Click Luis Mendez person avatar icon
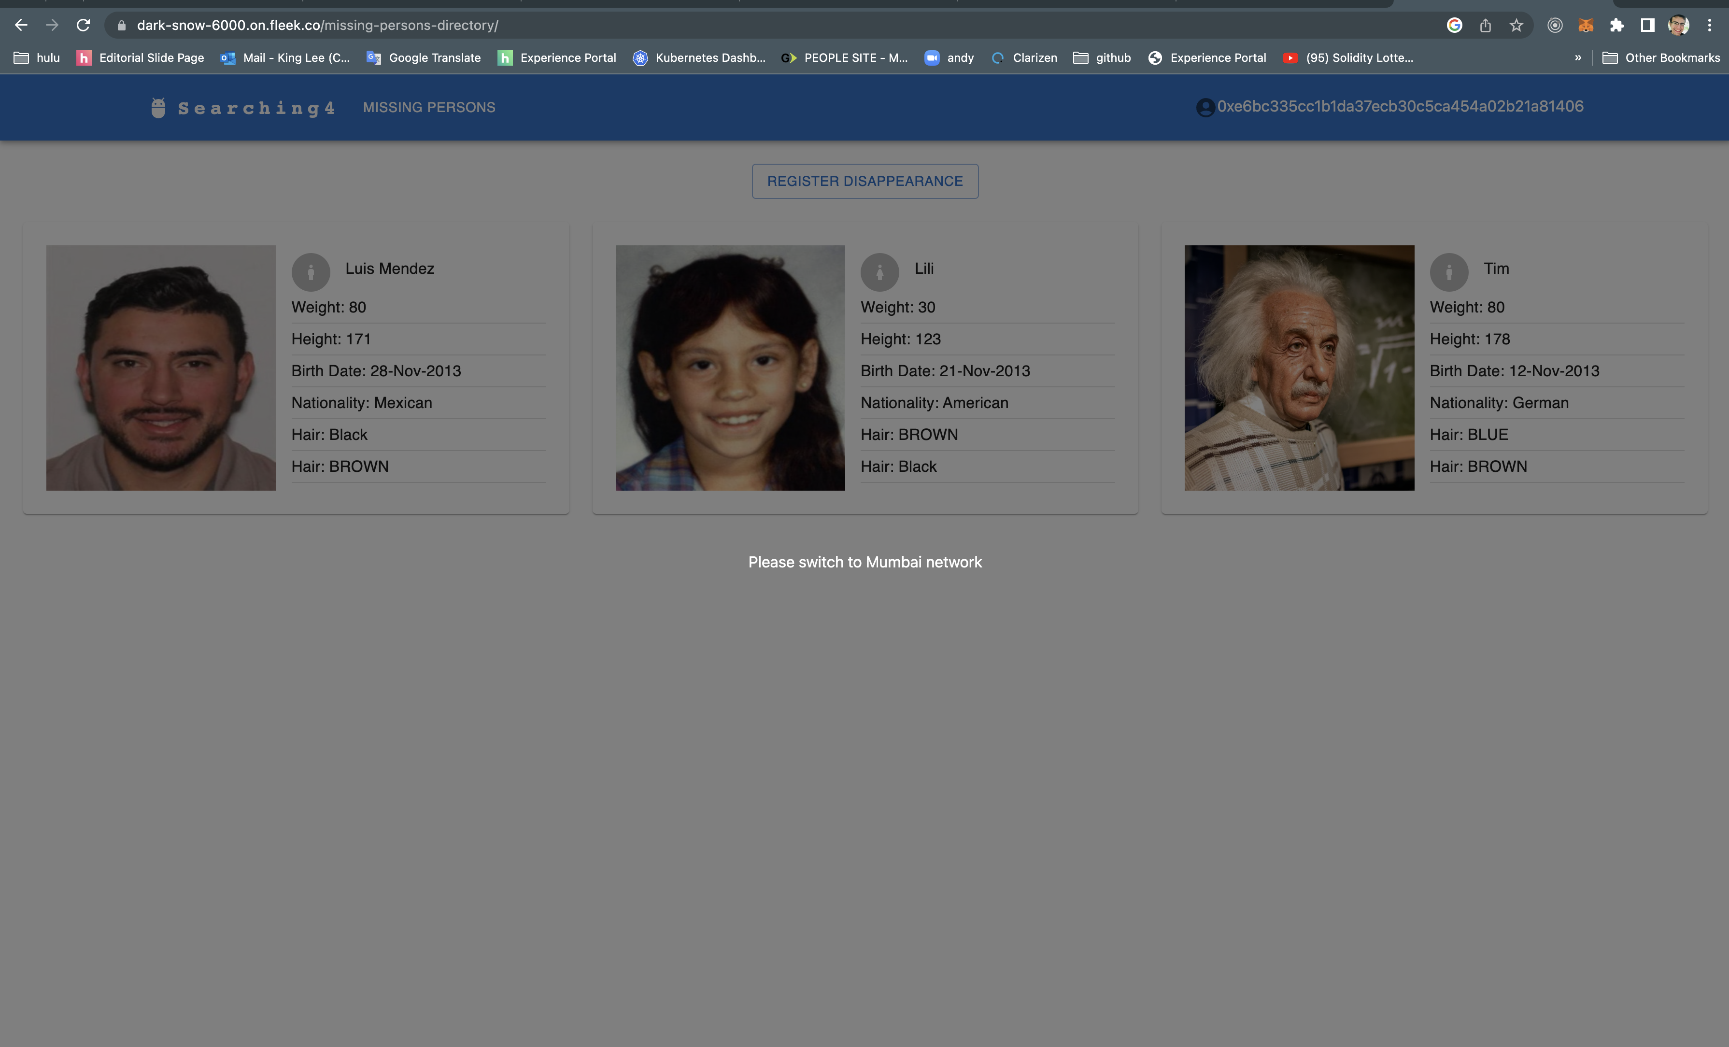 pos(310,271)
